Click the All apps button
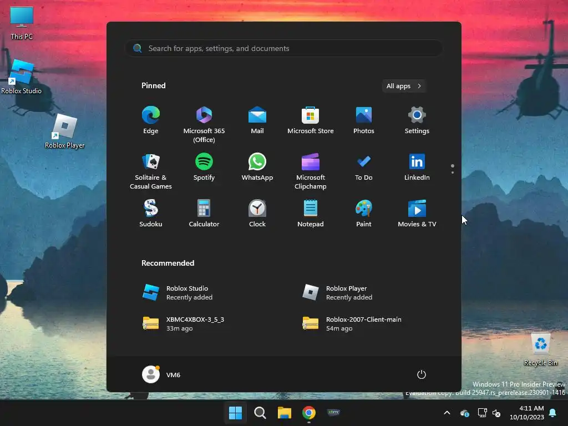 click(404, 86)
